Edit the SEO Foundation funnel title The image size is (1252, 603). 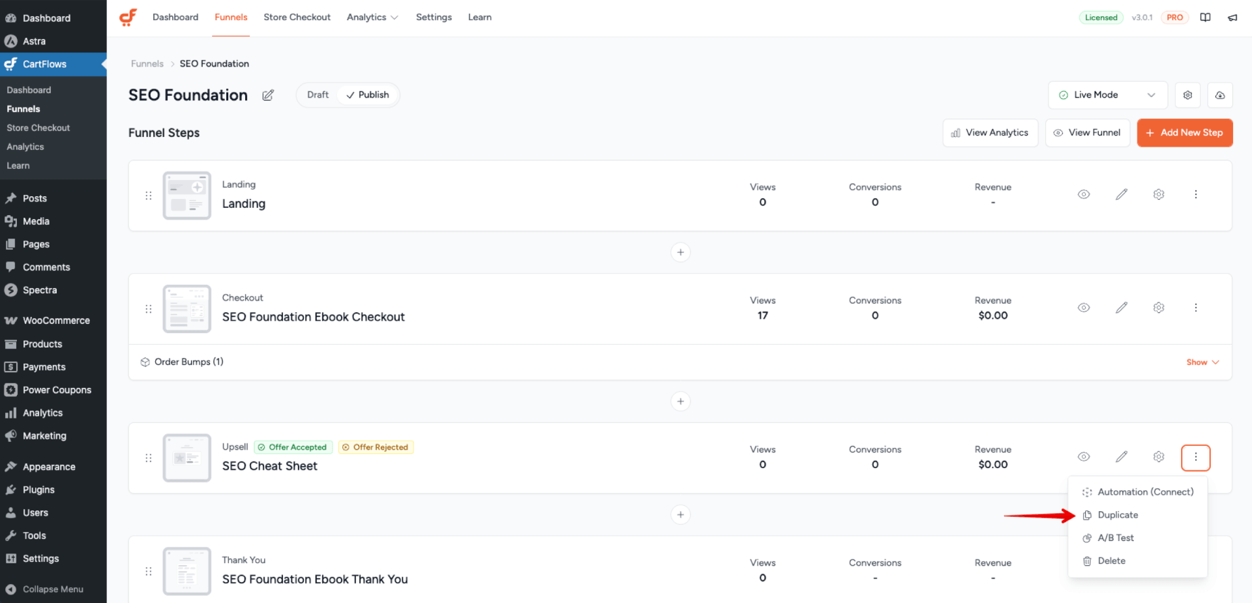coord(268,95)
